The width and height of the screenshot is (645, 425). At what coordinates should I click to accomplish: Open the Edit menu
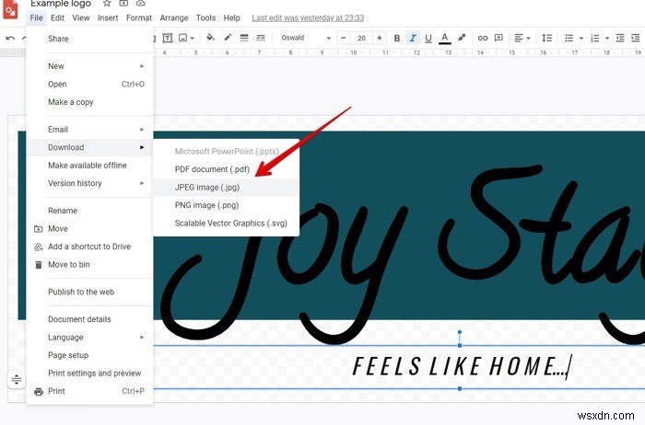click(57, 17)
